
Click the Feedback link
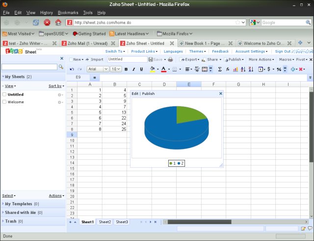pyautogui.click(x=220, y=51)
